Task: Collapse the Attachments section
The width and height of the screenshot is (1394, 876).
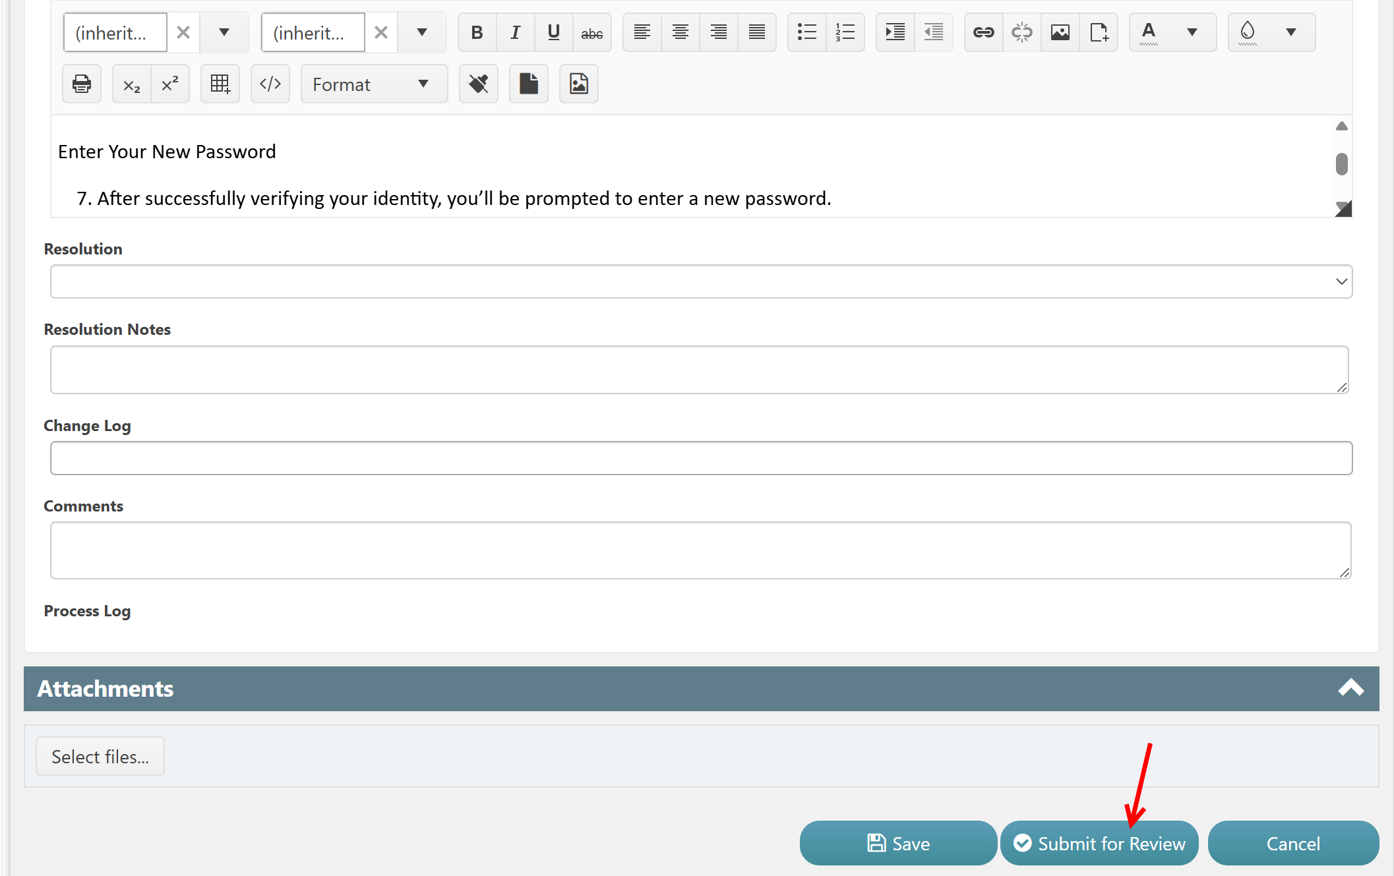Action: point(1350,688)
